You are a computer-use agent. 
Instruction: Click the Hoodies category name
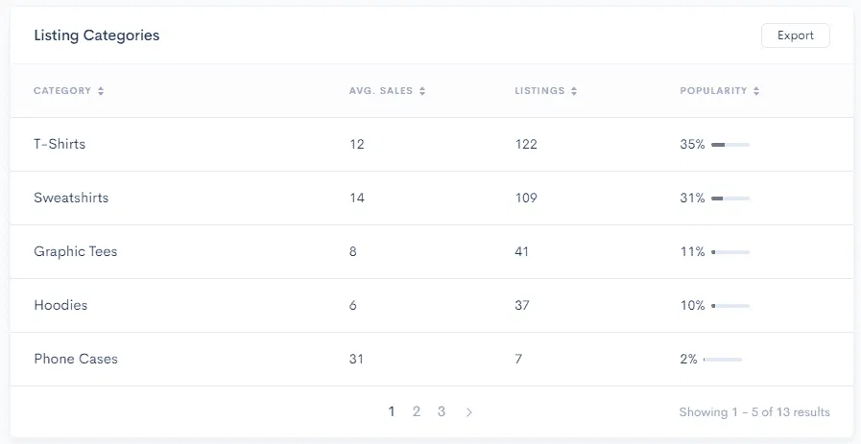[60, 305]
